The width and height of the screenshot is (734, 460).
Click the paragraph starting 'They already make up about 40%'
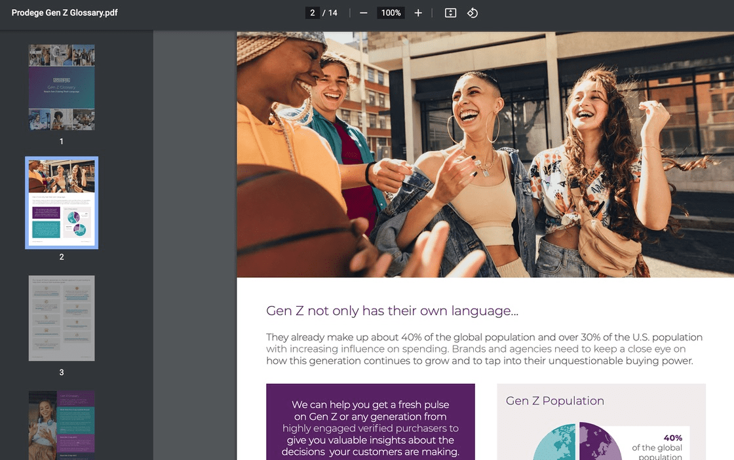point(484,349)
